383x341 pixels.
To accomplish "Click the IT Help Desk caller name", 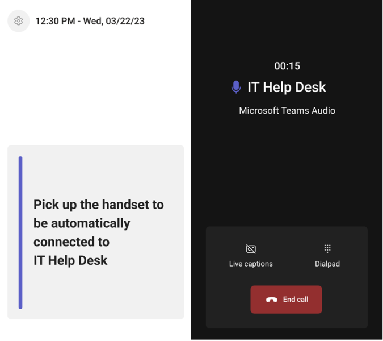I will [287, 87].
